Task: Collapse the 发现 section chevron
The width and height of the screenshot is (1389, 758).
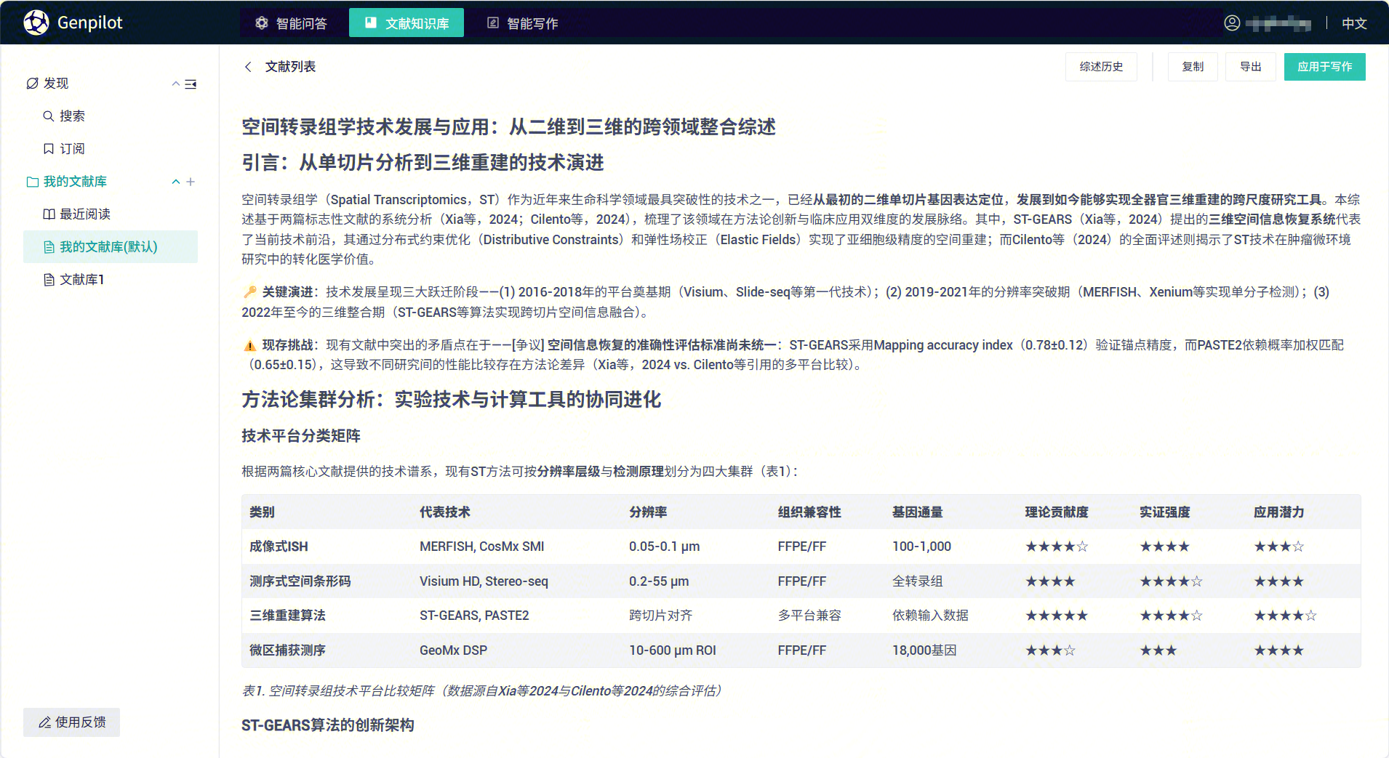Action: pos(175,84)
